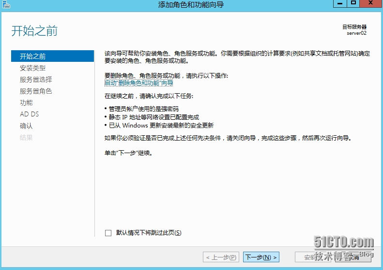Click the 管理员帐户使用的是强密码 bullet

pos(144,109)
